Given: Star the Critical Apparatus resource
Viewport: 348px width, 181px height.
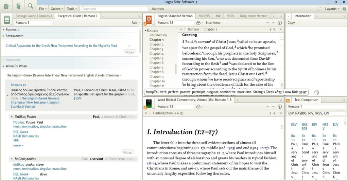Looking at the screenshot, I should [129, 46].
